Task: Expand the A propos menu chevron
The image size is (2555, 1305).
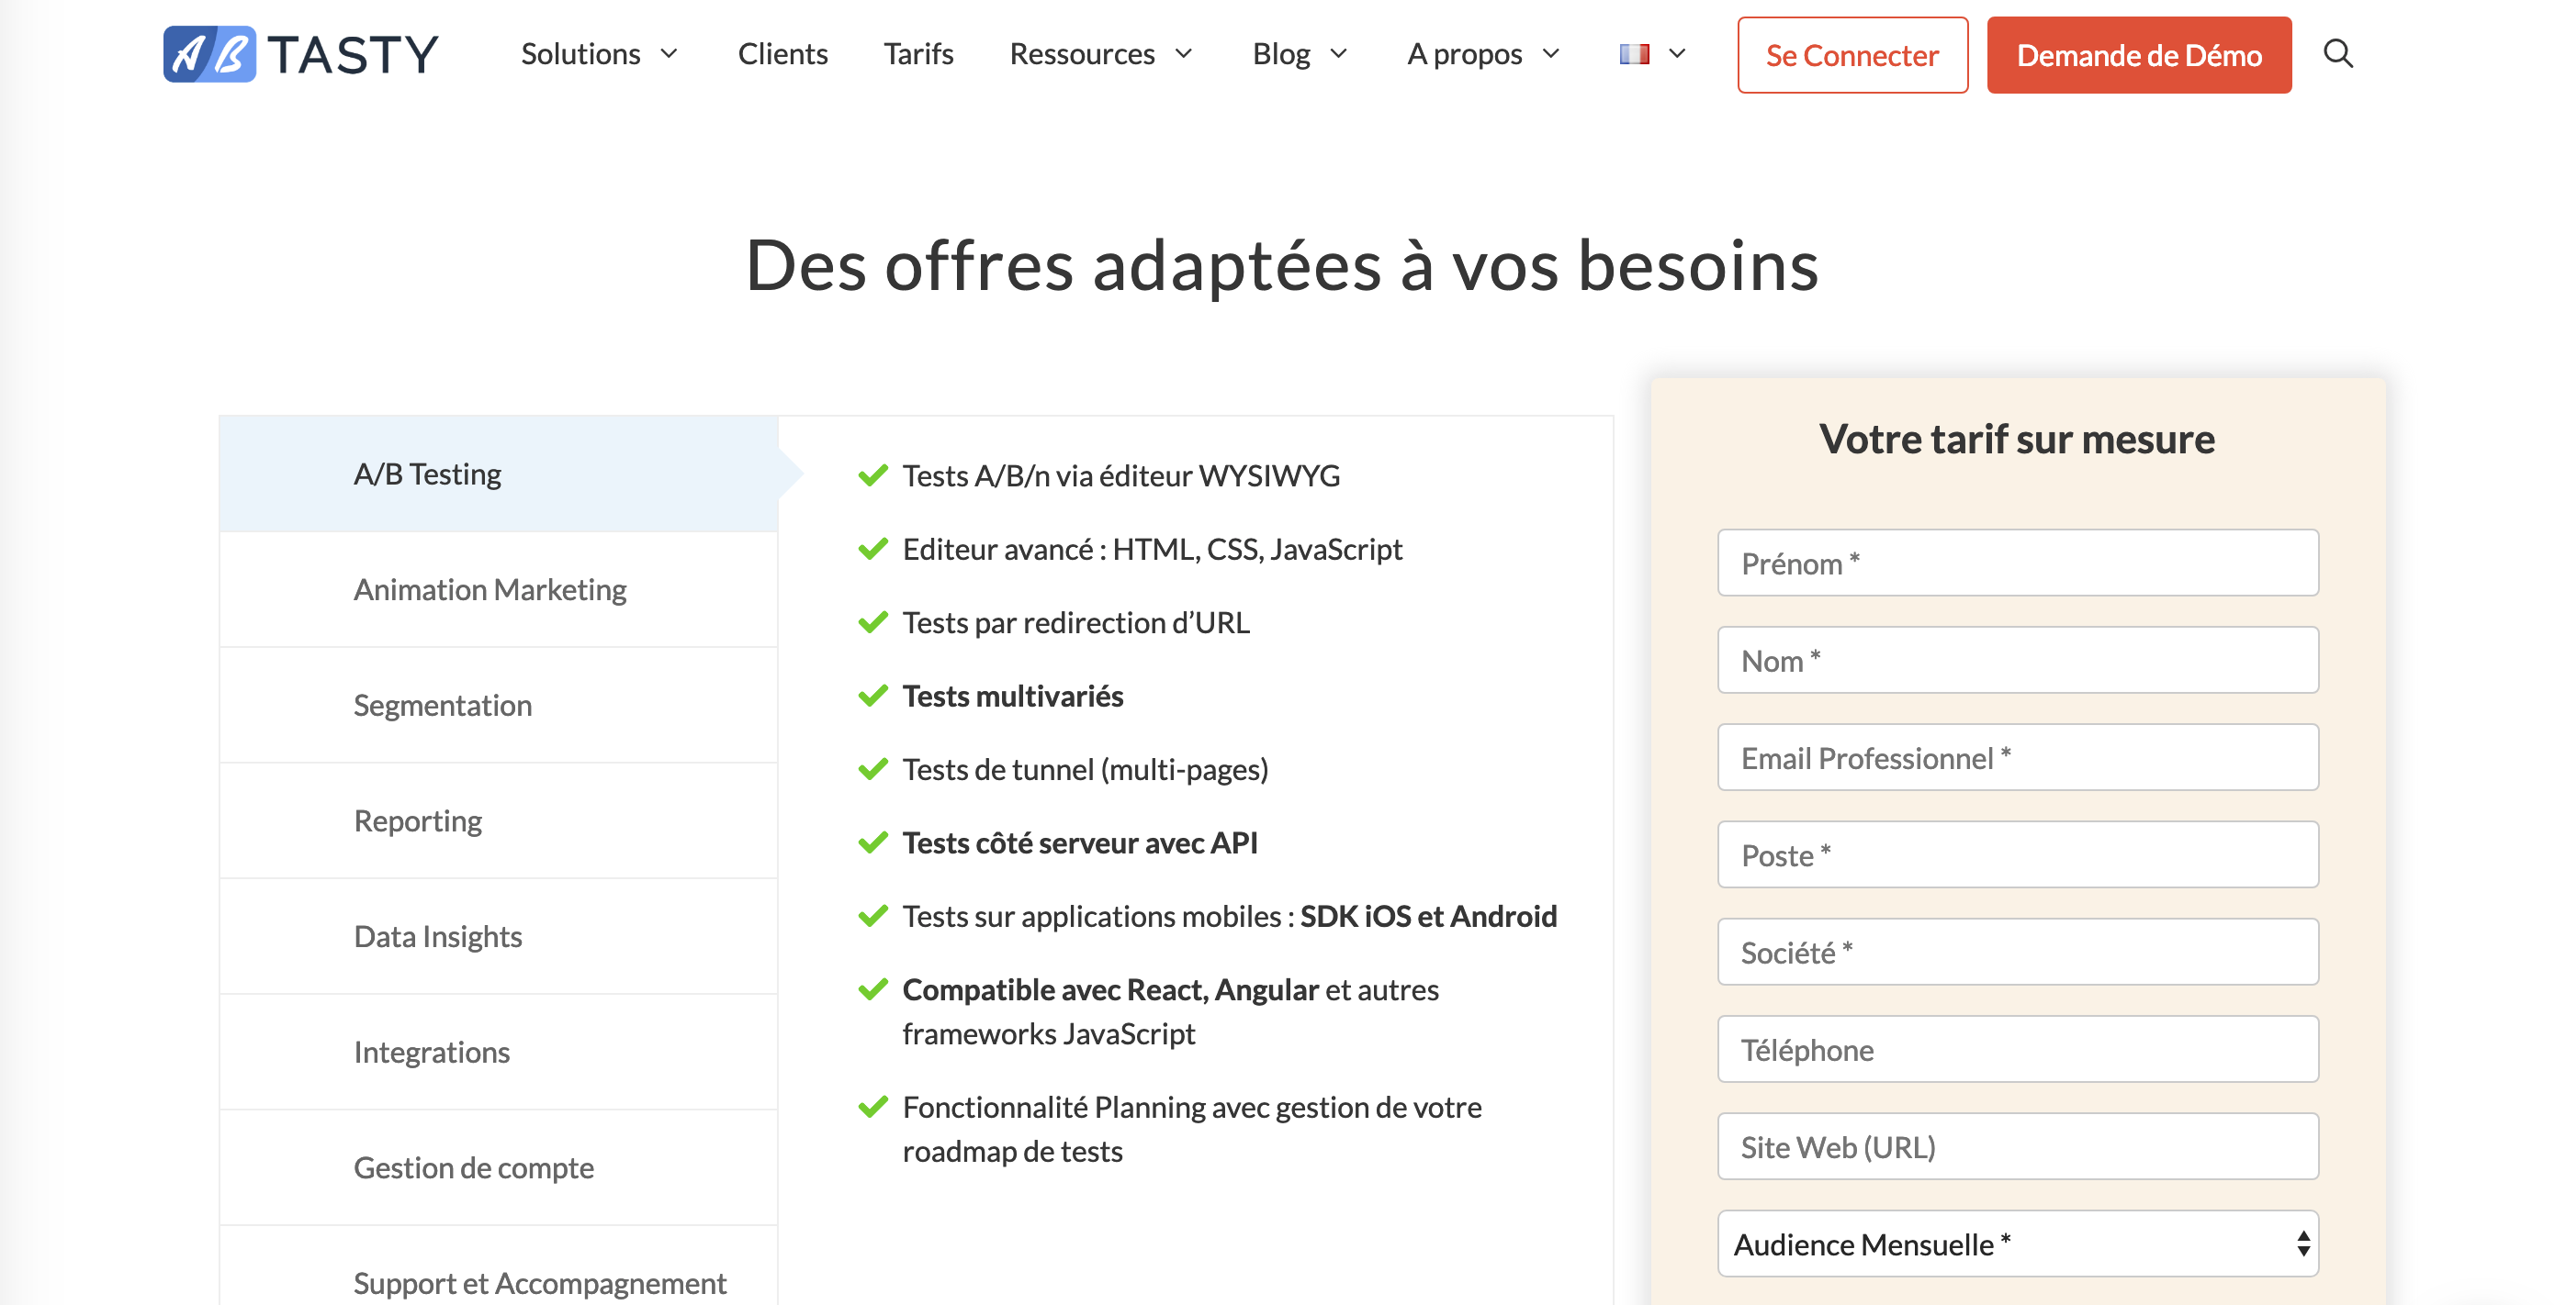Action: pos(1551,53)
